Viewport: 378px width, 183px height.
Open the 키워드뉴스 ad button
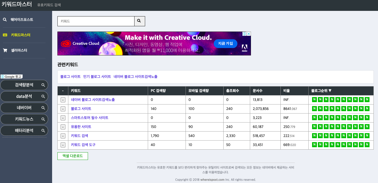(24, 119)
